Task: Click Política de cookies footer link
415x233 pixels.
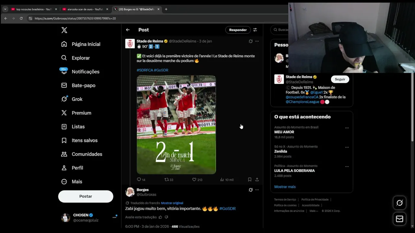Action: [285, 205]
